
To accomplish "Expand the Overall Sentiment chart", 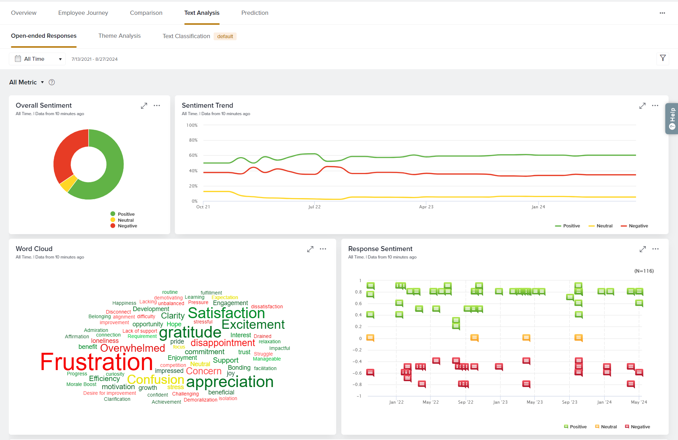I will pyautogui.click(x=144, y=106).
